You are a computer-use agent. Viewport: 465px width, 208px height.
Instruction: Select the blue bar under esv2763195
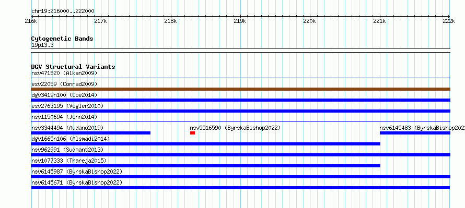241,111
